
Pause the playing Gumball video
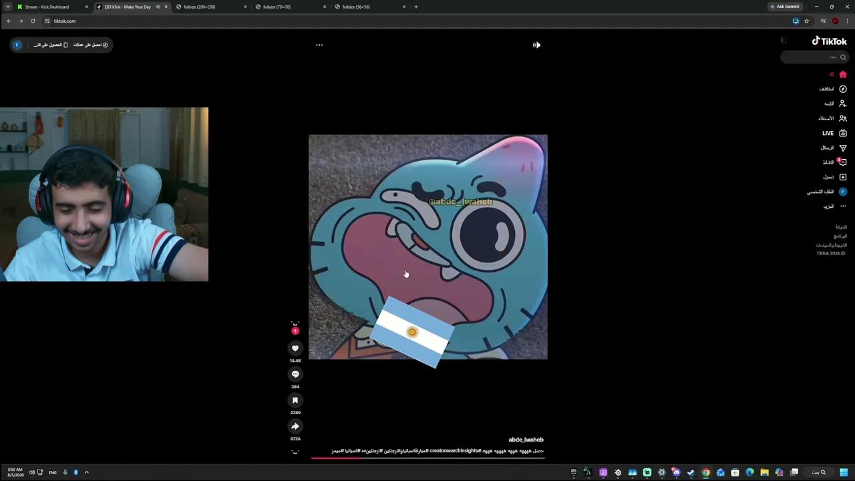click(x=428, y=247)
